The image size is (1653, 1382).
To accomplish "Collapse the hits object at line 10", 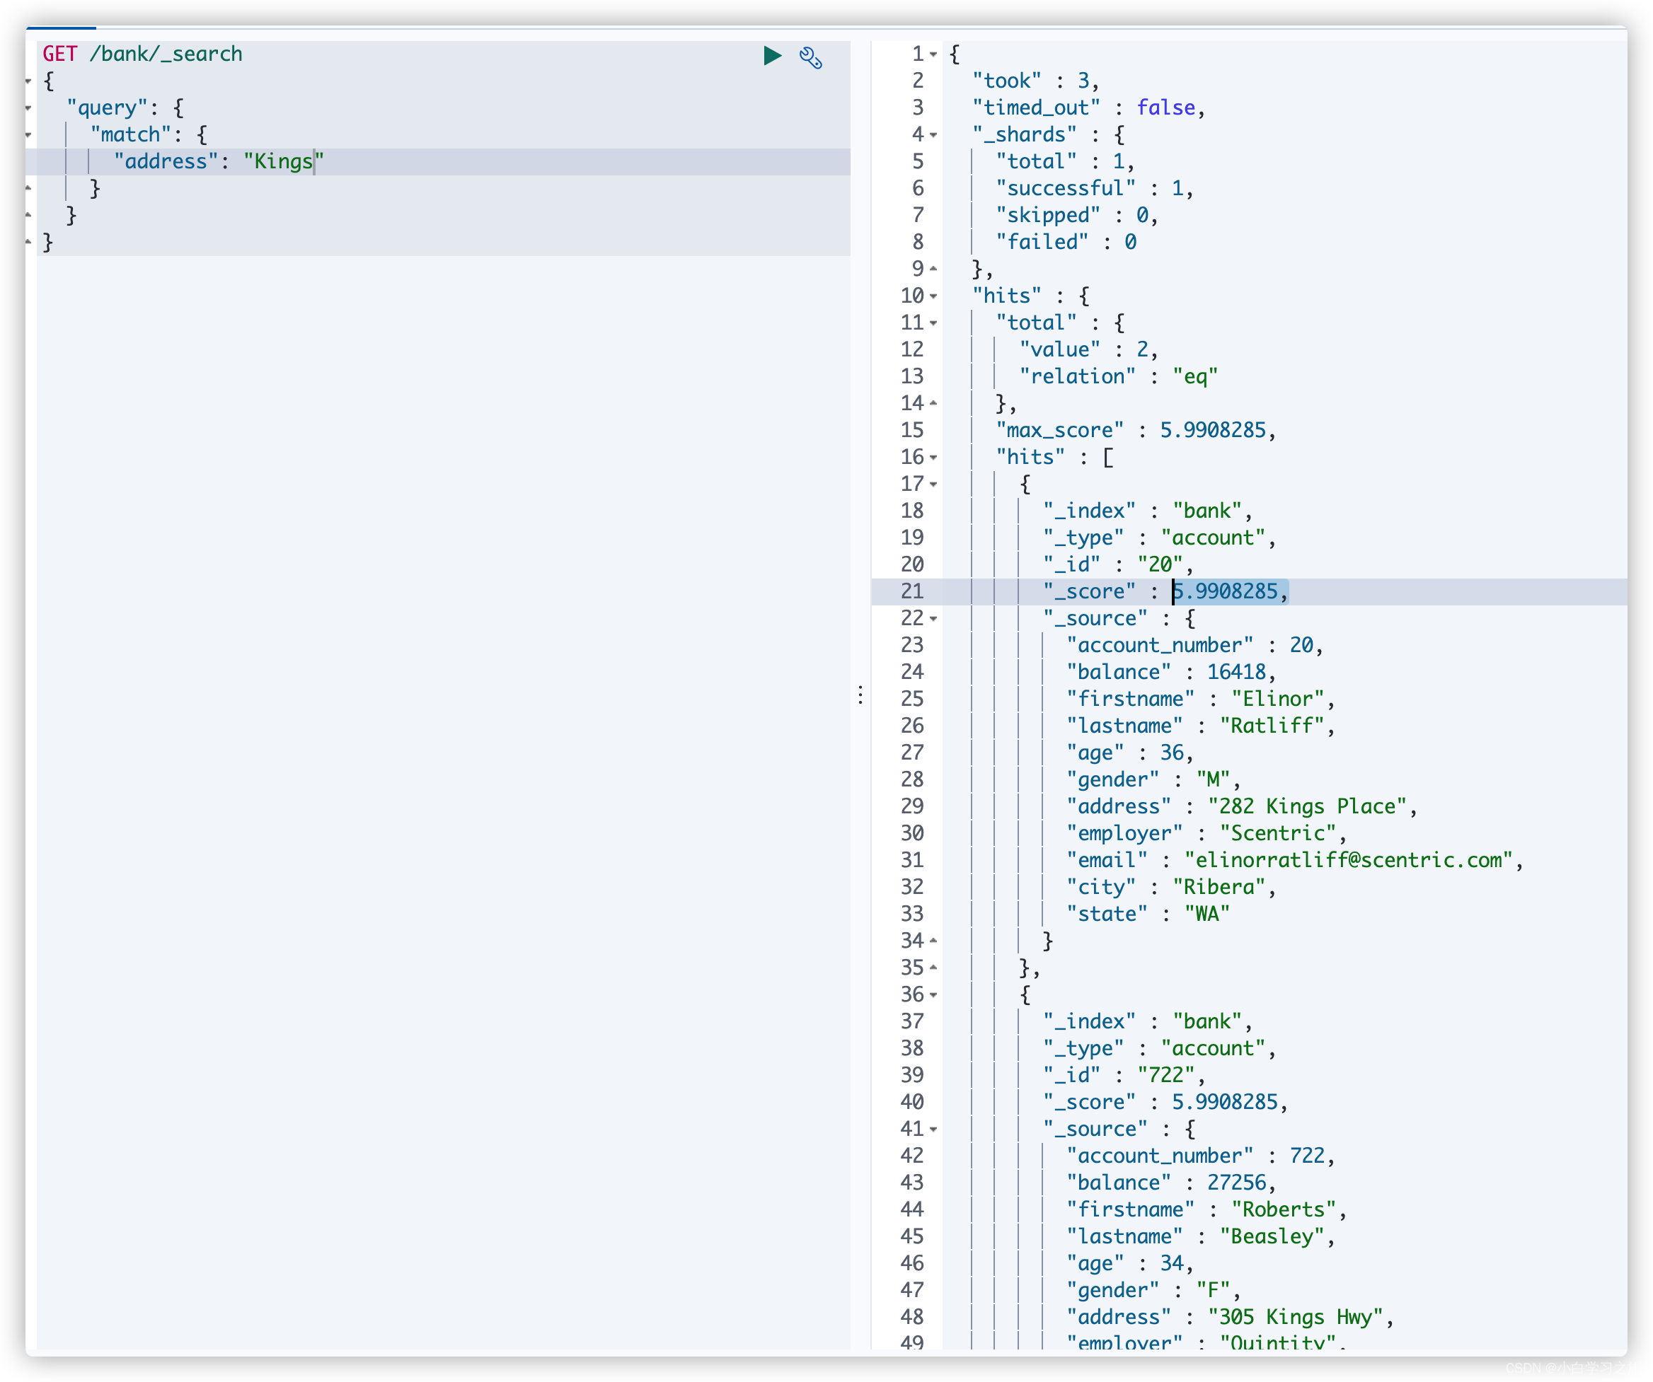I will pos(933,296).
